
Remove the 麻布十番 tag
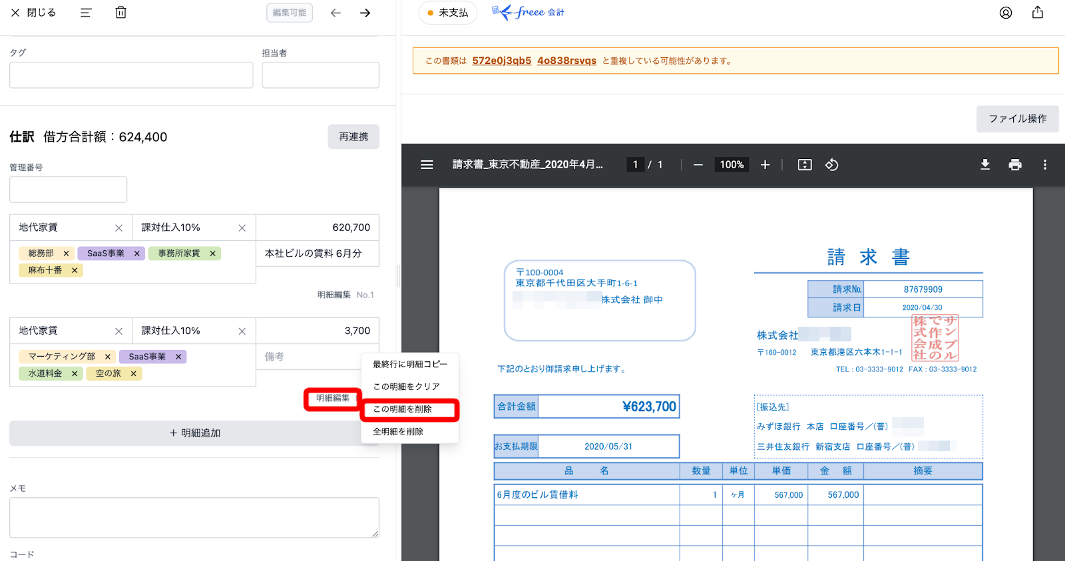tap(75, 270)
